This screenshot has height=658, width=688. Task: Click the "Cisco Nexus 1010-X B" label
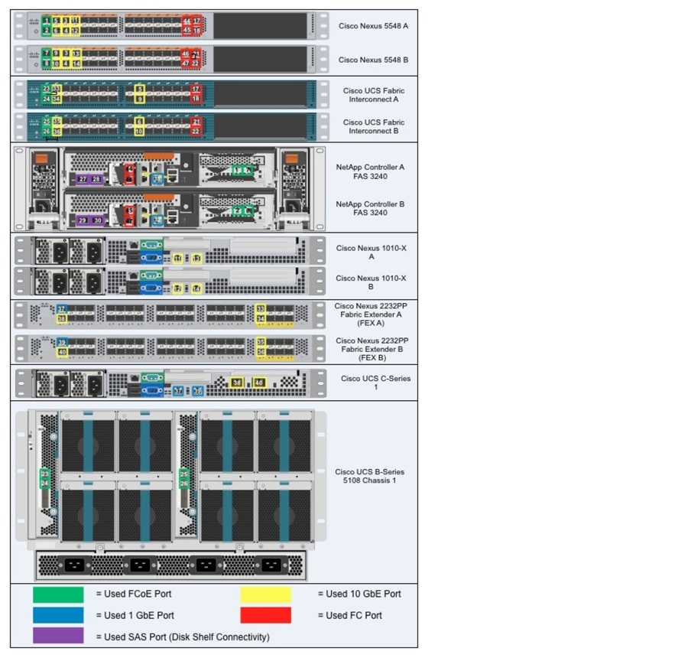coord(372,282)
